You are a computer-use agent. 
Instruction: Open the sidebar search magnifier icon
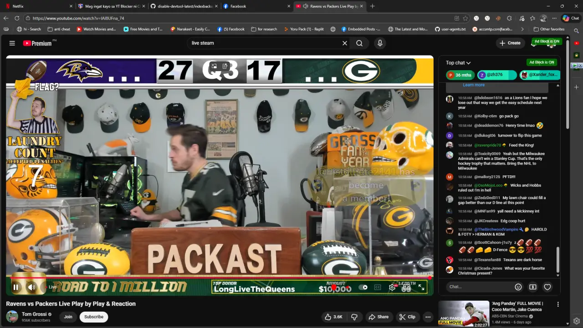576,31
